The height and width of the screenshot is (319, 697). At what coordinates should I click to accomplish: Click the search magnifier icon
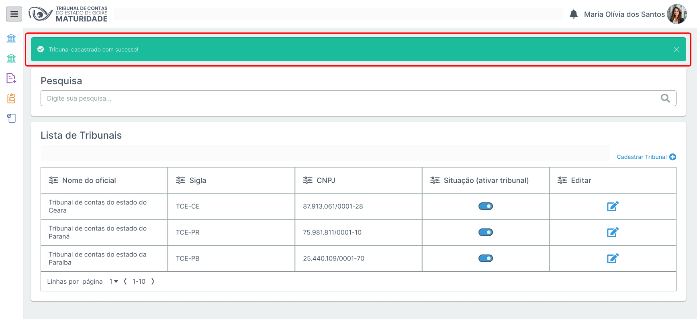point(665,98)
